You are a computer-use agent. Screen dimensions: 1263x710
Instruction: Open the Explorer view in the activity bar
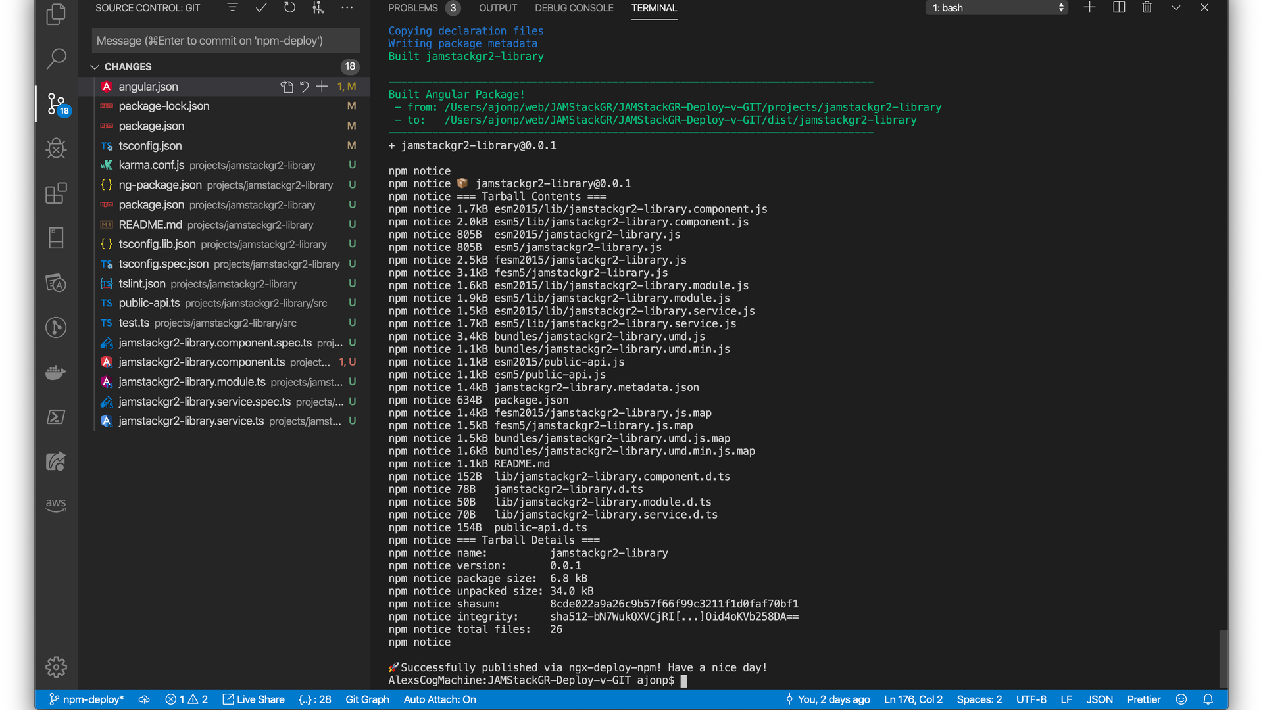[x=56, y=14]
